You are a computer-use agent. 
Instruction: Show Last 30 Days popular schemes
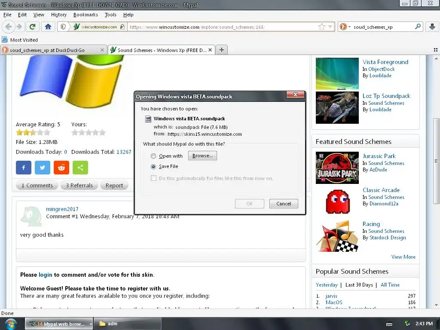359,285
